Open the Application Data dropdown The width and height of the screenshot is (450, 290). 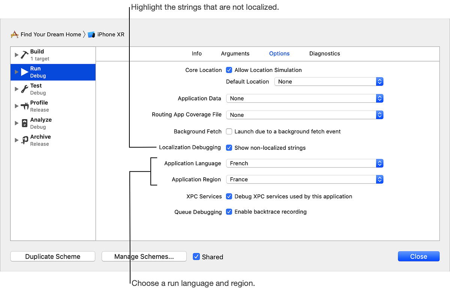304,98
